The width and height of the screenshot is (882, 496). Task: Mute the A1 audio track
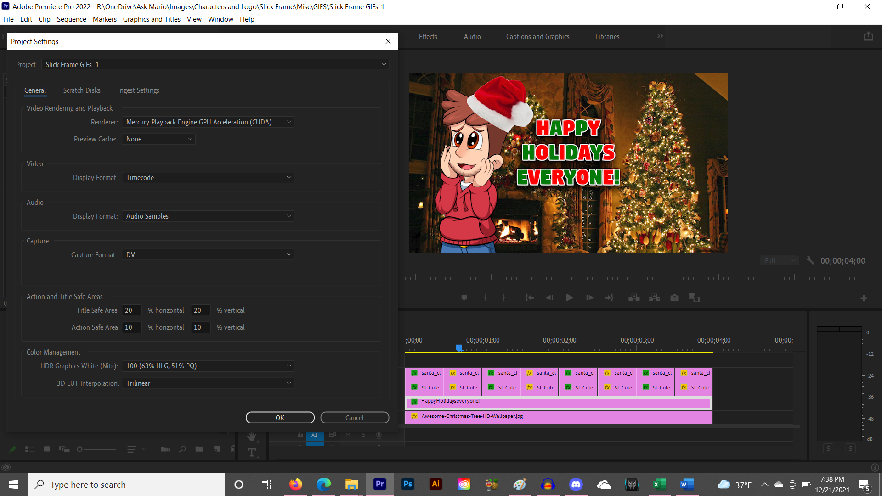[347, 435]
